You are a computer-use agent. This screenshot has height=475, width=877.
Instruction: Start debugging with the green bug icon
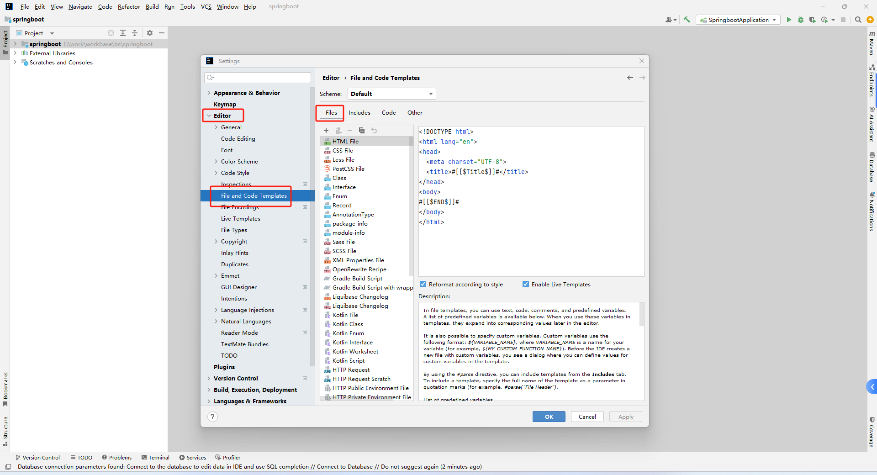[801, 20]
